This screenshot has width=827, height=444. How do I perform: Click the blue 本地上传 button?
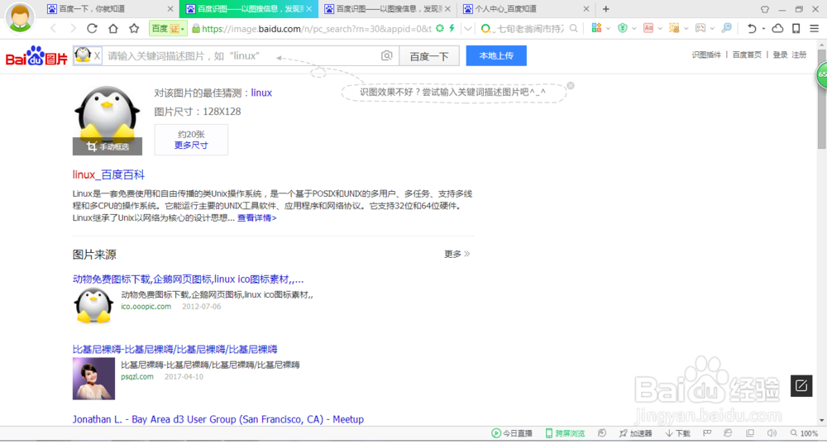click(496, 55)
